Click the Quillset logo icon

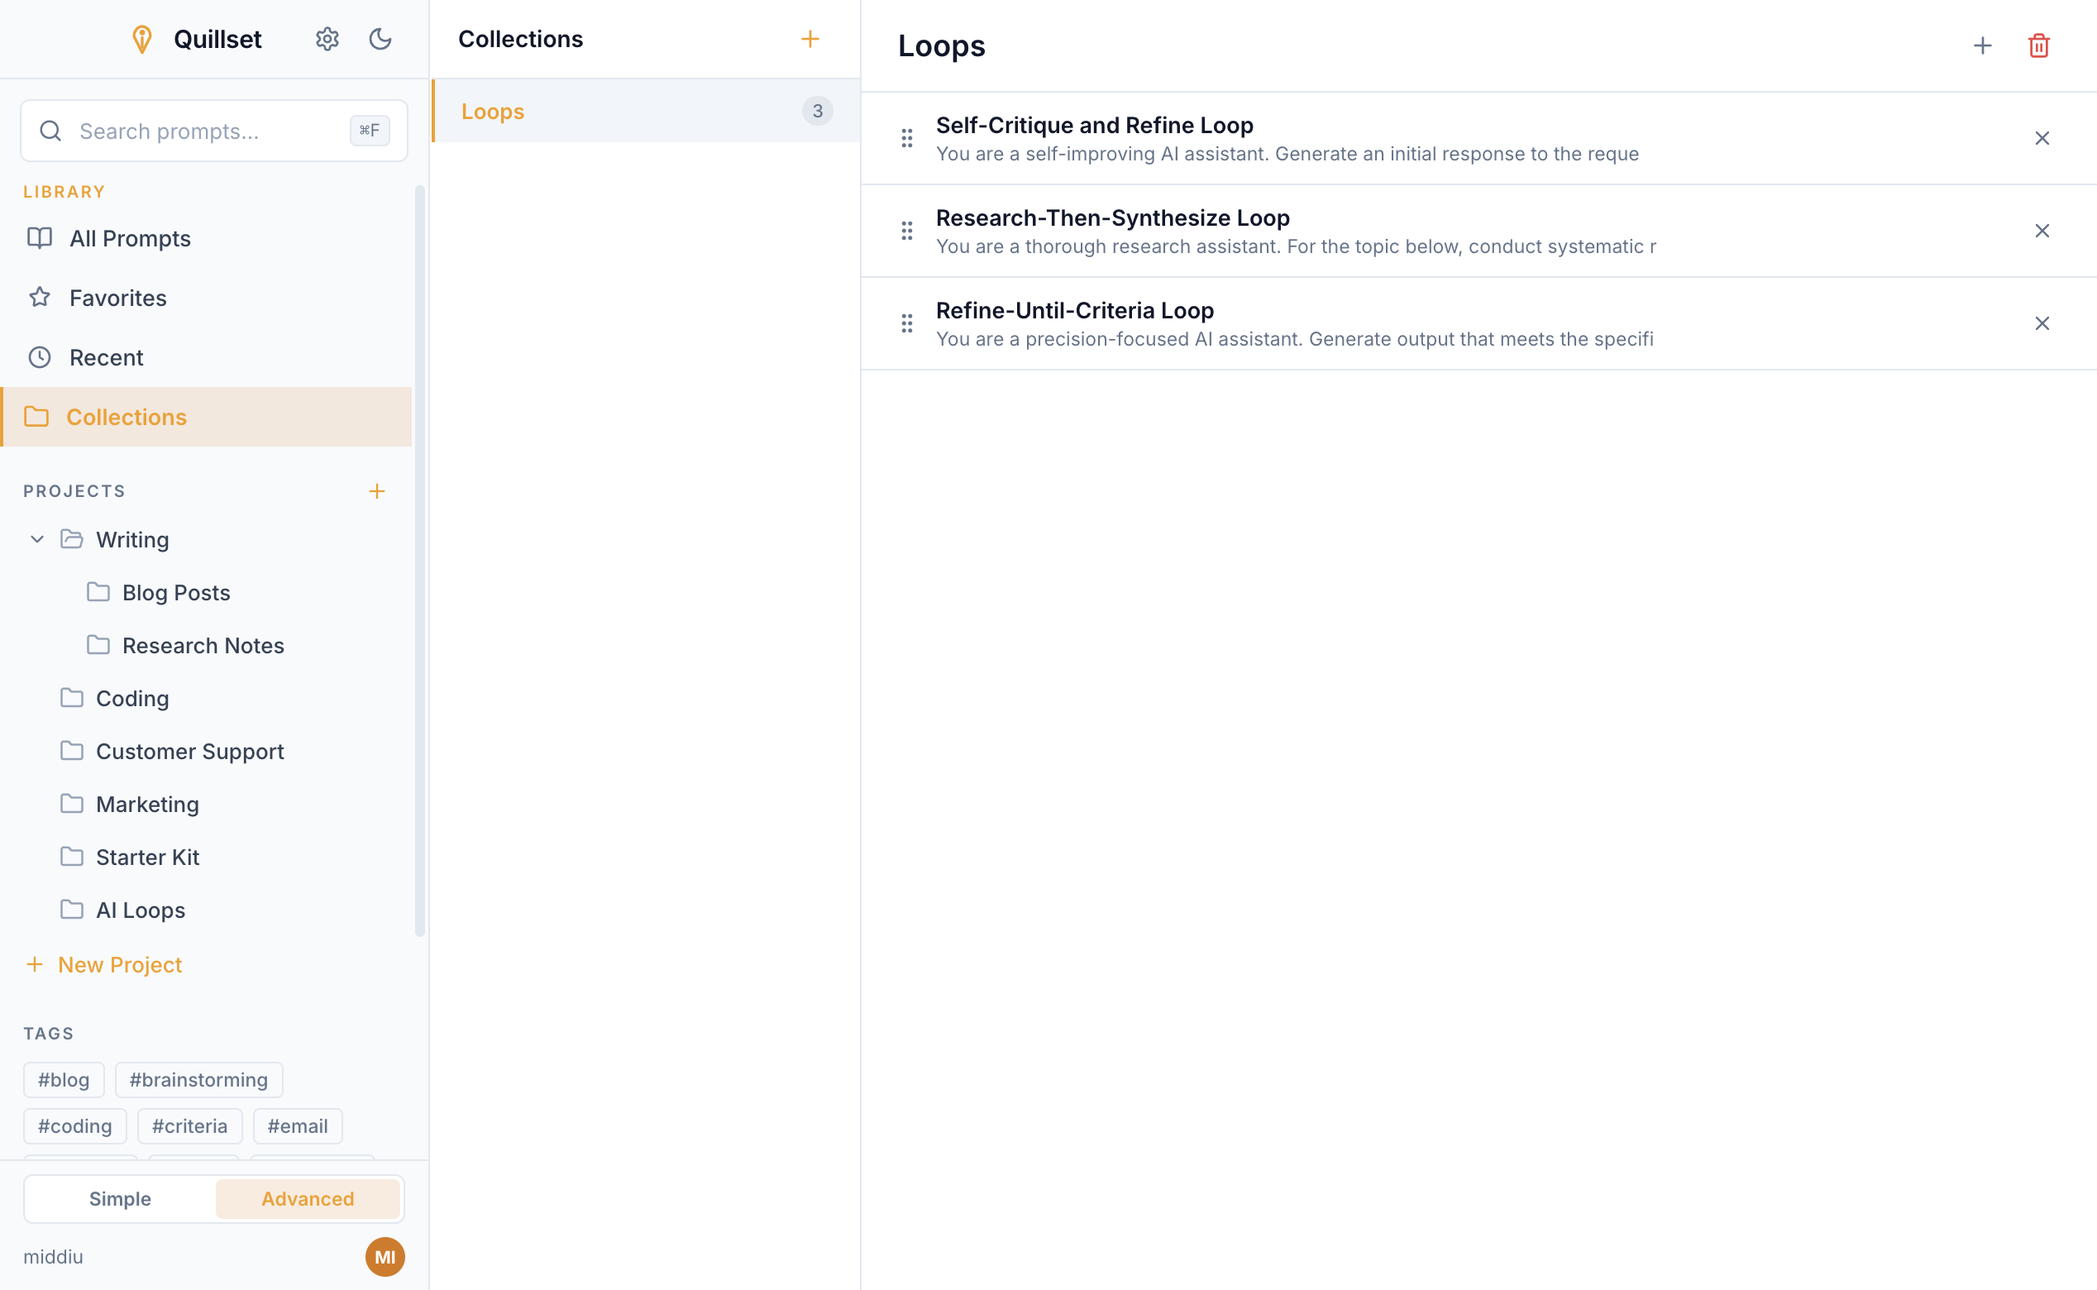[141, 39]
